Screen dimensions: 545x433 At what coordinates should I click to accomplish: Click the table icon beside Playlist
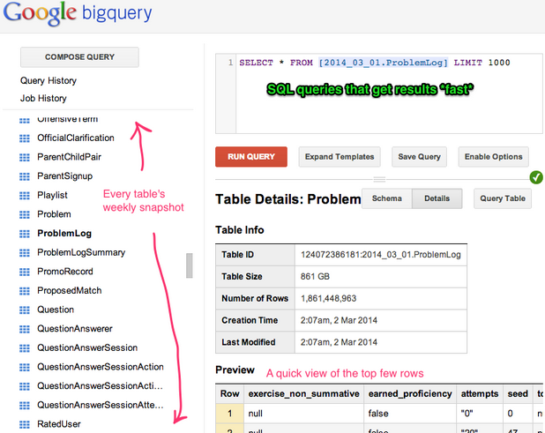pos(25,195)
